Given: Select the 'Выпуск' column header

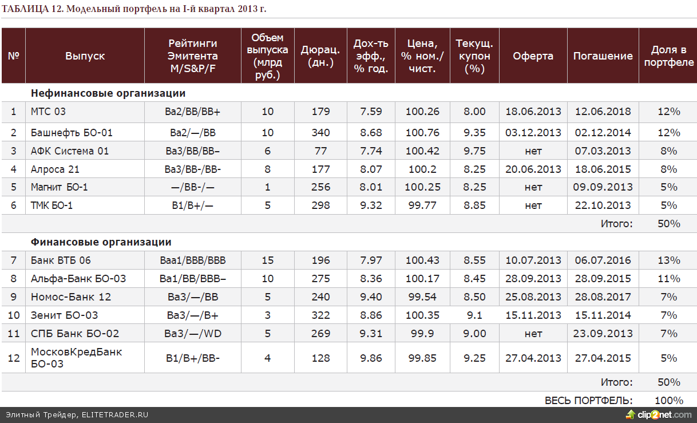Looking at the screenshot, I should coord(85,56).
